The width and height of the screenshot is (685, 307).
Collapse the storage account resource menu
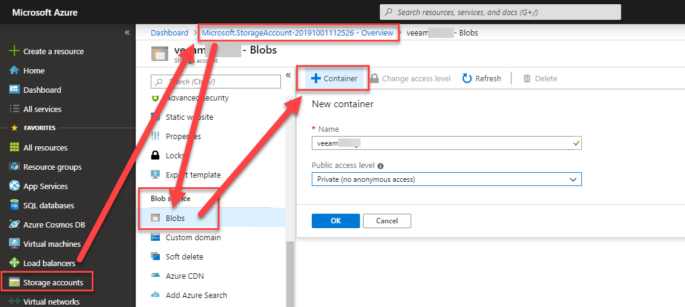288,75
